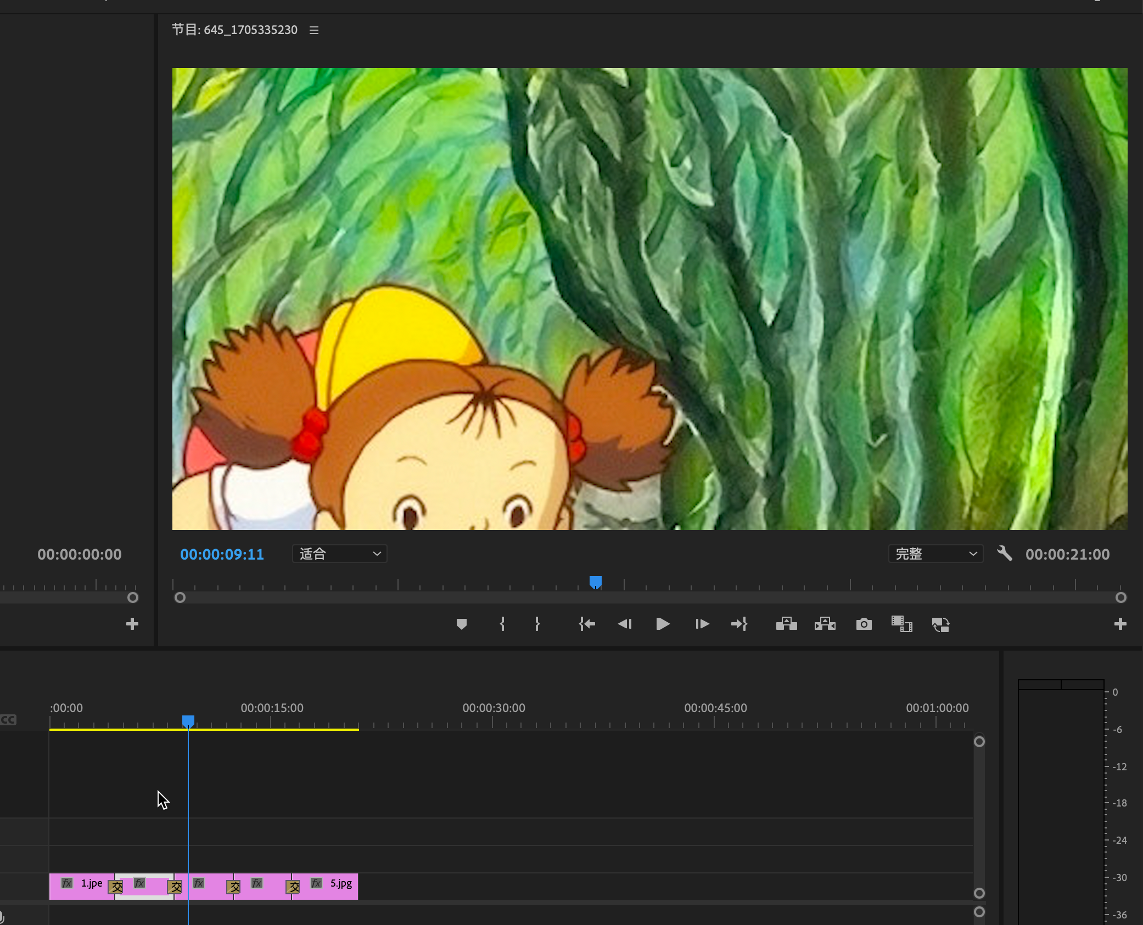Click the 00:00:21:00 duration timecode
The height and width of the screenshot is (925, 1143).
tap(1067, 554)
